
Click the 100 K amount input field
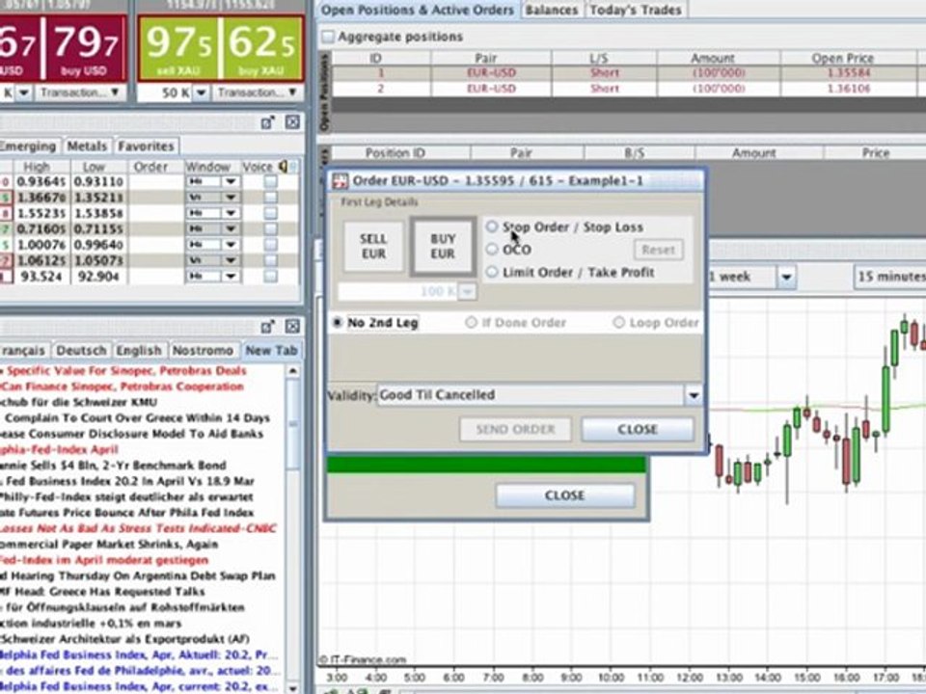(x=397, y=291)
